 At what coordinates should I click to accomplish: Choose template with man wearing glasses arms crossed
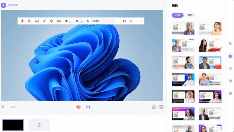pyautogui.click(x=210, y=80)
